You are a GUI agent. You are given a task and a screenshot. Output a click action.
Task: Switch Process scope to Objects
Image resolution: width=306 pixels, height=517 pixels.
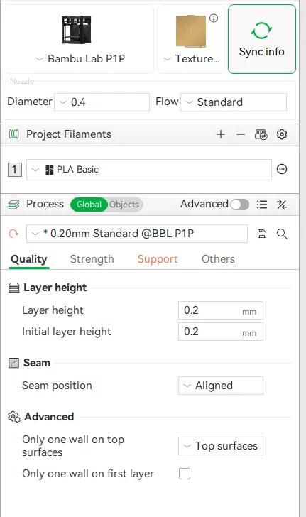124,205
